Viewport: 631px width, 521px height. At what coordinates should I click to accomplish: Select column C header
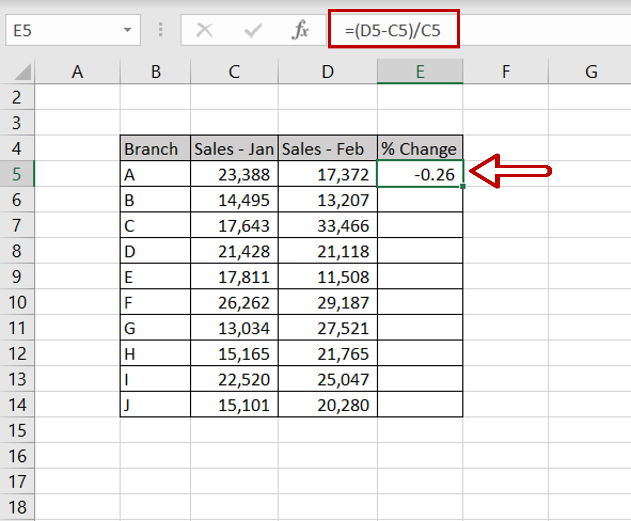[x=234, y=72]
